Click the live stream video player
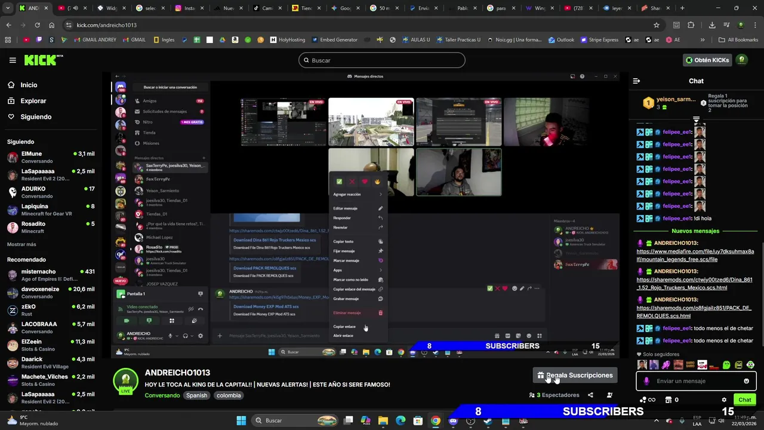764x430 pixels. tap(365, 216)
